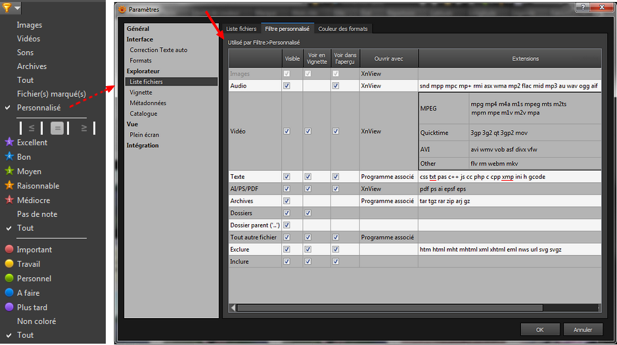This screenshot has width=617, height=345.
Task: Select Sons in the filter menu
Action: 25,53
